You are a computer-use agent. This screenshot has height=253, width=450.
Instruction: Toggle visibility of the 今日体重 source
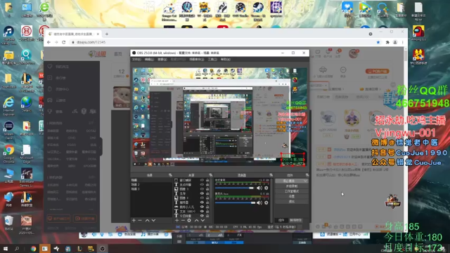click(202, 216)
